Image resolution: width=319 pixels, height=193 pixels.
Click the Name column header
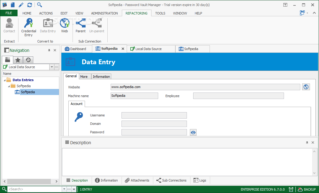(x=31, y=74)
